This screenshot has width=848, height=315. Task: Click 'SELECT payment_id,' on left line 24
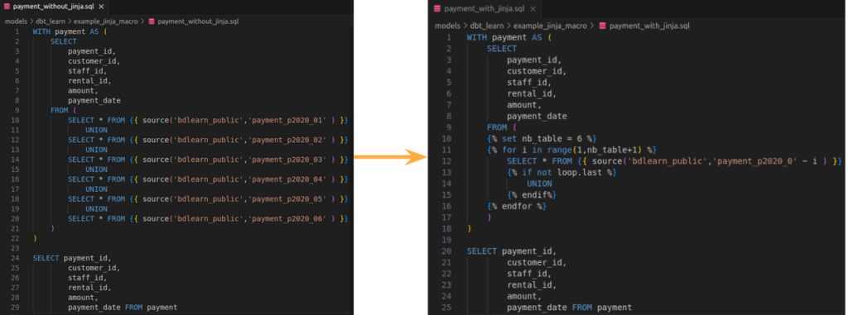pos(72,258)
